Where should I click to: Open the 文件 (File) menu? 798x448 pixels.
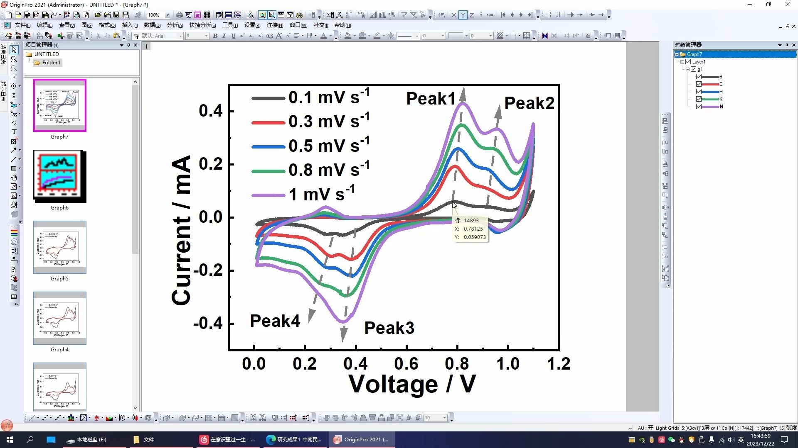click(x=22, y=25)
